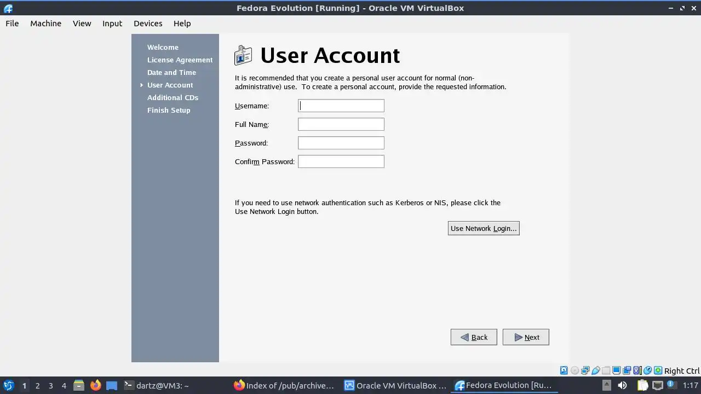Switch to Fedora Evolution taskbar entry
701x394 pixels.
tap(504, 385)
